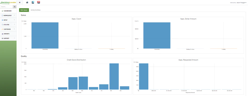The image size is (248, 96).
Task: Click the tallest bar in the Credit Score Distribution chart
Action: pos(114,76)
